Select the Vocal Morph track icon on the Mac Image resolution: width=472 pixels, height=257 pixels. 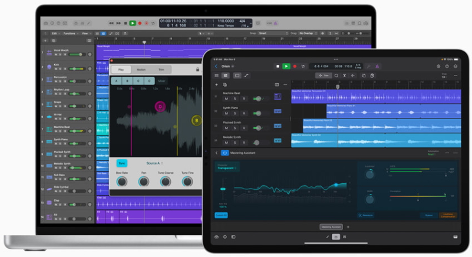[49, 53]
